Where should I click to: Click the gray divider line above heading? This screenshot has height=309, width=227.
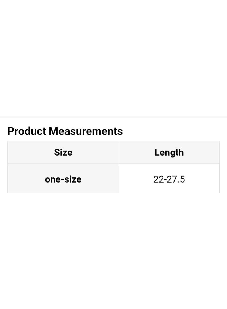[113, 117]
